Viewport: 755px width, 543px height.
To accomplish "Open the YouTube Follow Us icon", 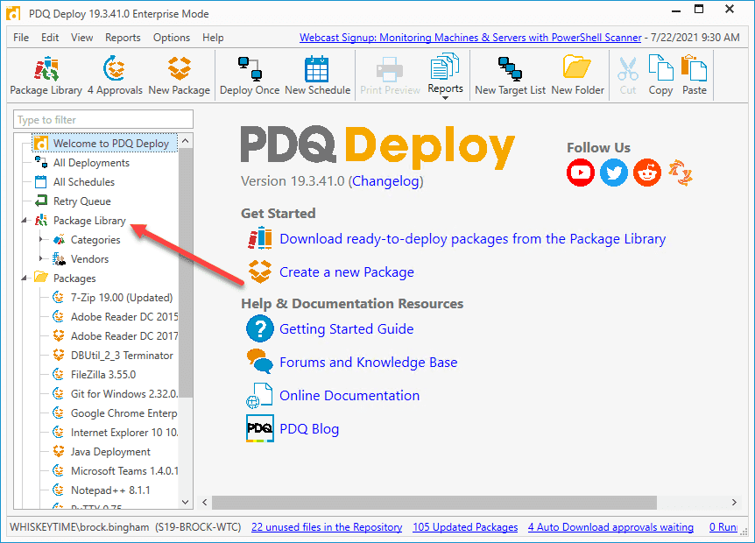I will [580, 173].
